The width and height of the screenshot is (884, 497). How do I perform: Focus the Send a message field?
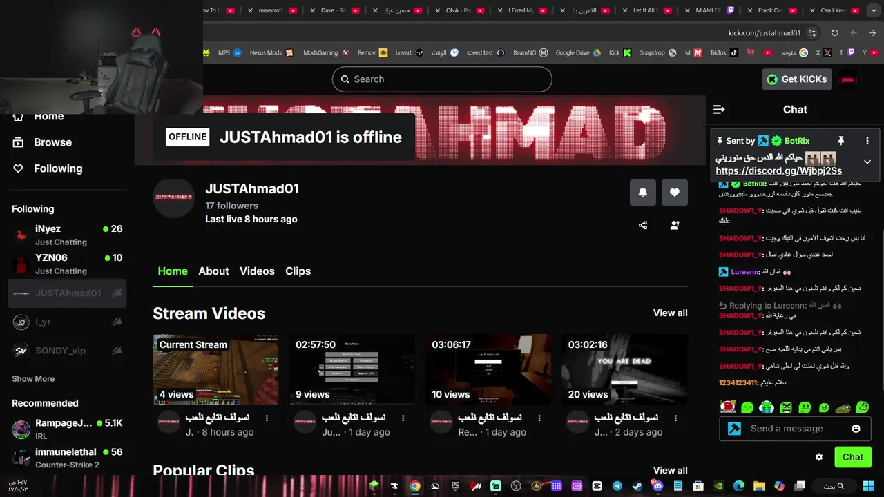(794, 429)
